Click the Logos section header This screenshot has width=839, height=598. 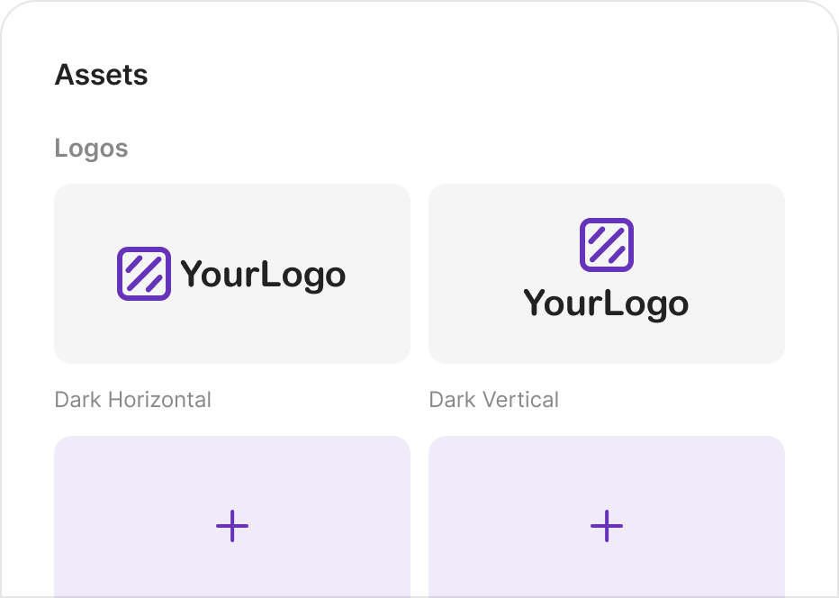[92, 148]
